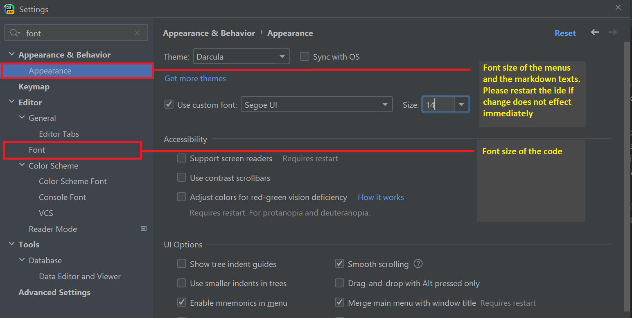The image size is (632, 318).
Task: Click the search magnifier icon
Action: pos(15,33)
